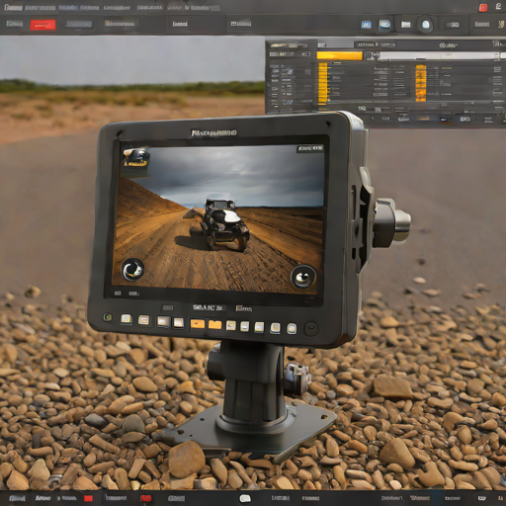The height and width of the screenshot is (506, 506).
Task: Click the orange textured column in the side panel
Action: point(421,83)
